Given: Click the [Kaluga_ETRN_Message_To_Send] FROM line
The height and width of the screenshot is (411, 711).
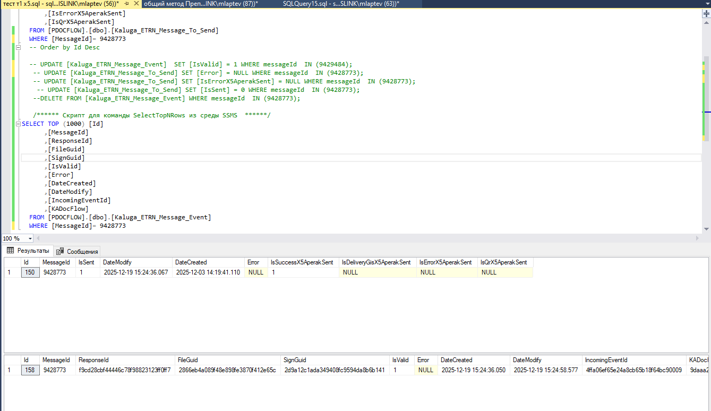Looking at the screenshot, I should tap(124, 30).
